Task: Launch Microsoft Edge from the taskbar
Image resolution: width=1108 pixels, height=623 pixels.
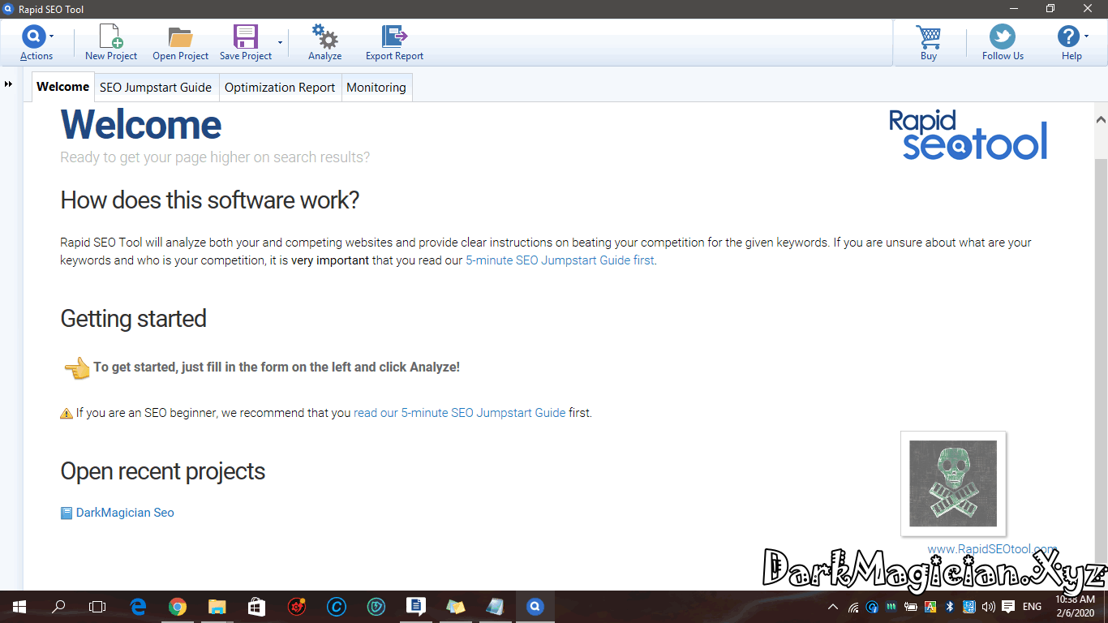Action: point(138,607)
